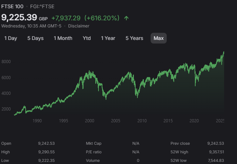The width and height of the screenshot is (237, 164).
Task: Switch chart to 1 Year
Action: coord(108,38)
